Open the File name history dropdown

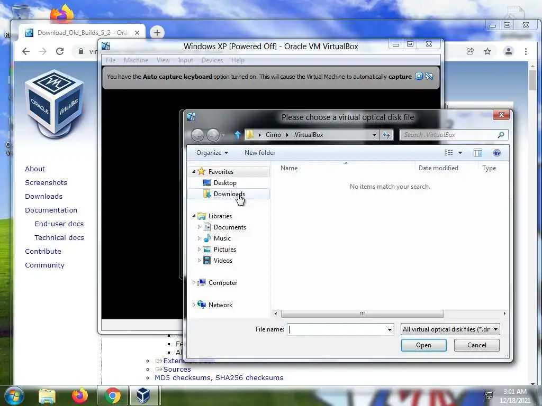tap(390, 330)
